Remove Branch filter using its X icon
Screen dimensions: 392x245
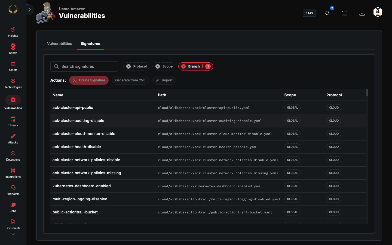pyautogui.click(x=183, y=66)
